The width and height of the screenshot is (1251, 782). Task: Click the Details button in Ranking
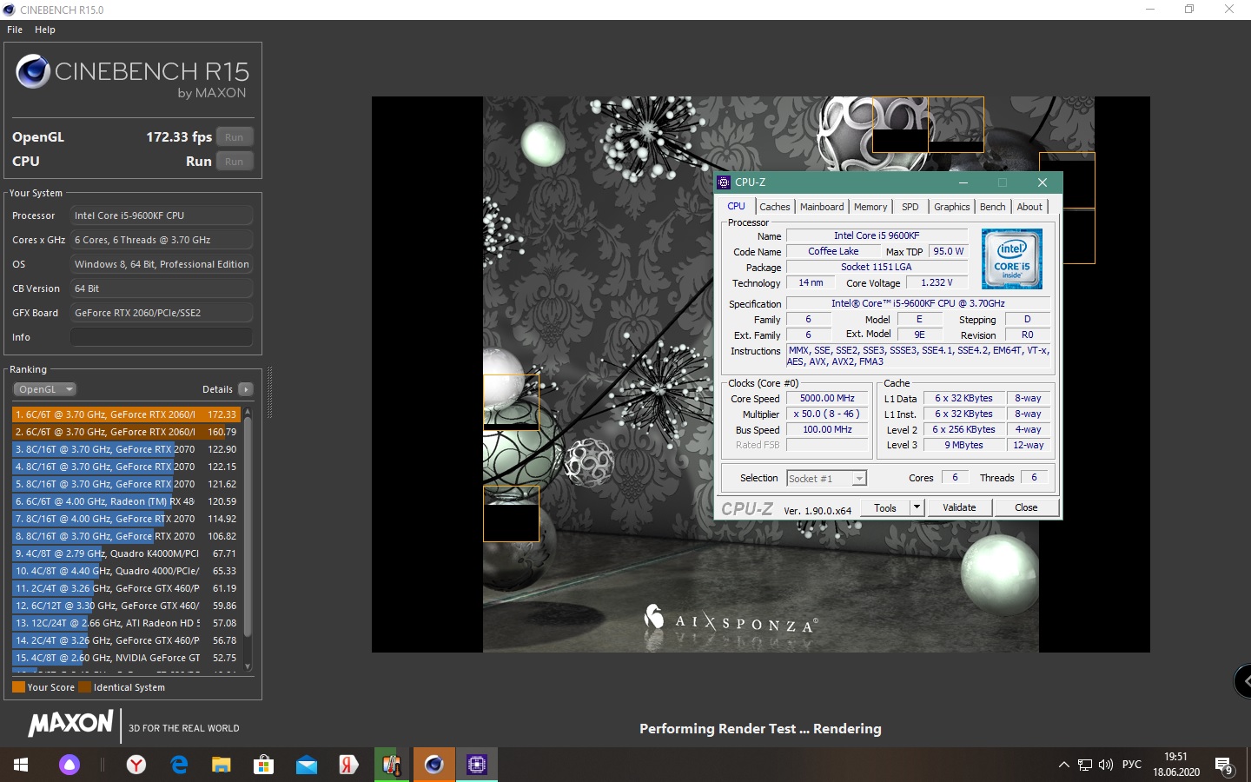point(246,389)
